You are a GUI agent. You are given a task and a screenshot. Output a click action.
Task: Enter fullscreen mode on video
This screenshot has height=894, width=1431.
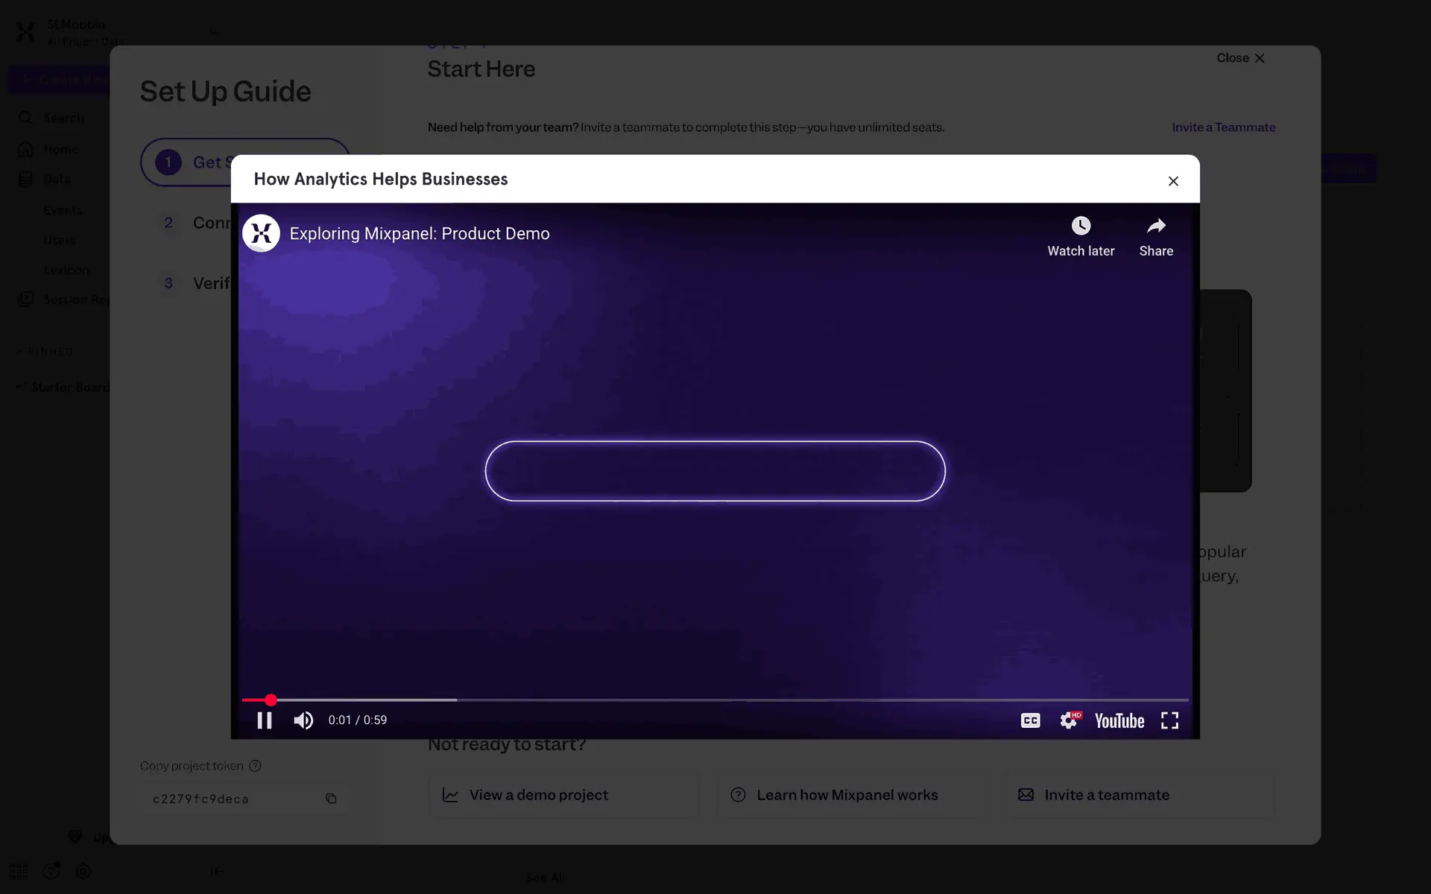coord(1169,720)
